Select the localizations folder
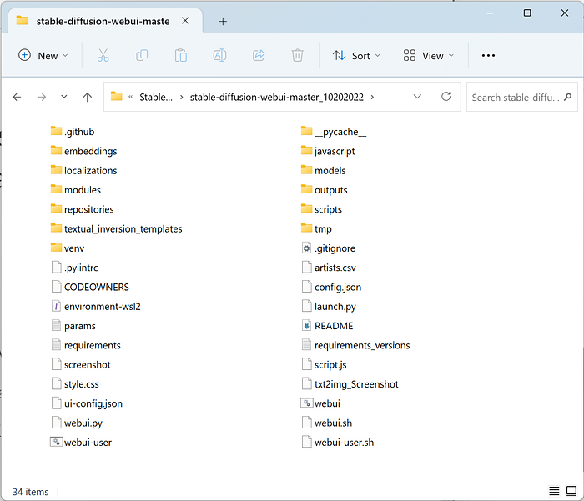The height and width of the screenshot is (501, 584). click(x=83, y=170)
